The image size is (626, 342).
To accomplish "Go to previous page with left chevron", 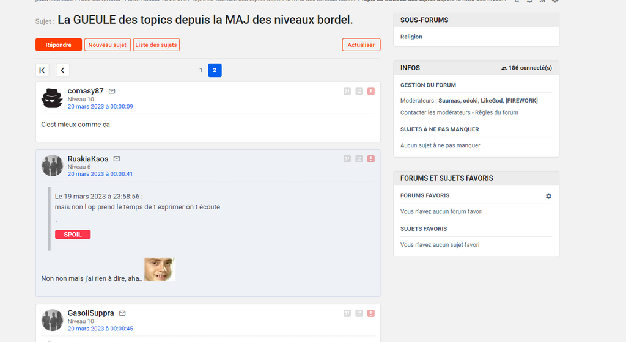I will (x=63, y=70).
